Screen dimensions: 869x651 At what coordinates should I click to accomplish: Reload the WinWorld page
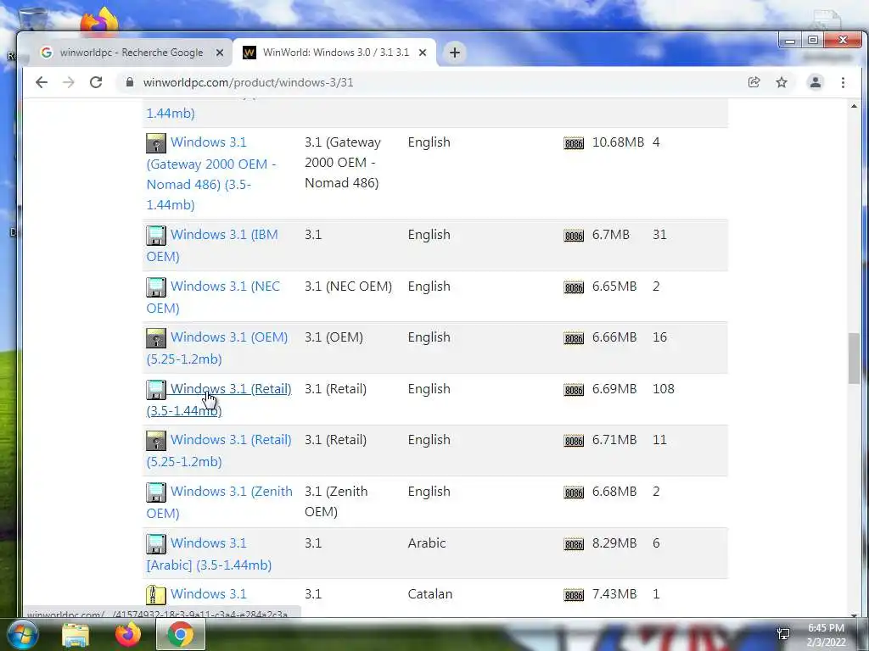(96, 82)
